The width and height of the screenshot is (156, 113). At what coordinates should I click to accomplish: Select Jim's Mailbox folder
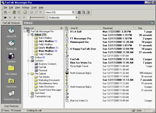coord(46,41)
